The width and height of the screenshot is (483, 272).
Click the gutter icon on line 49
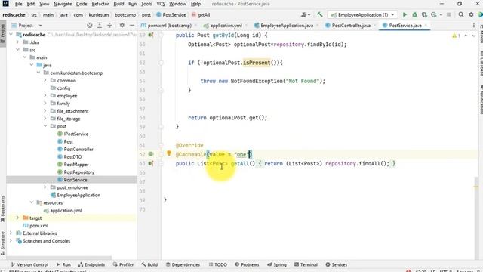click(151, 36)
